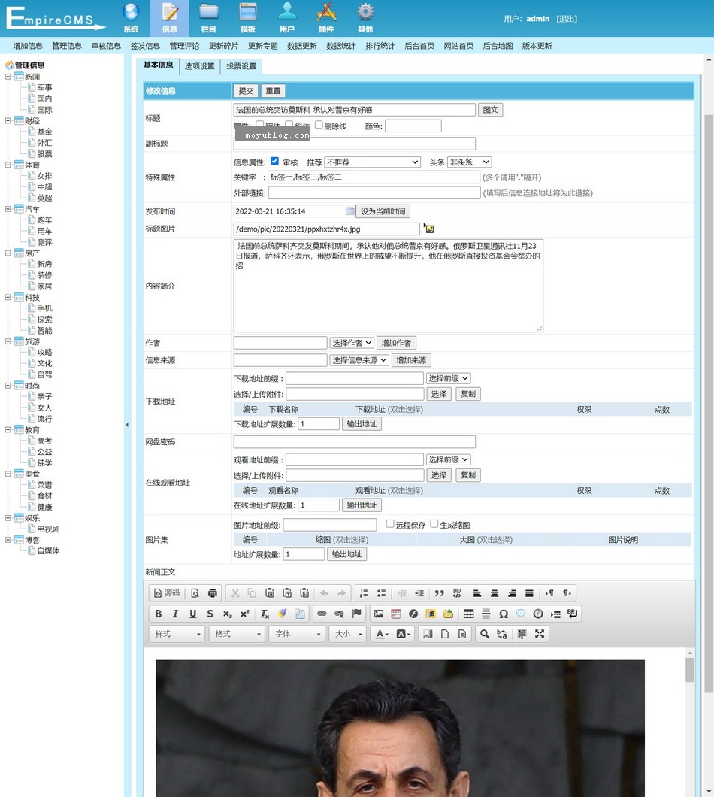Open the 栏目 top menu
The width and height of the screenshot is (714, 797).
pos(209,18)
